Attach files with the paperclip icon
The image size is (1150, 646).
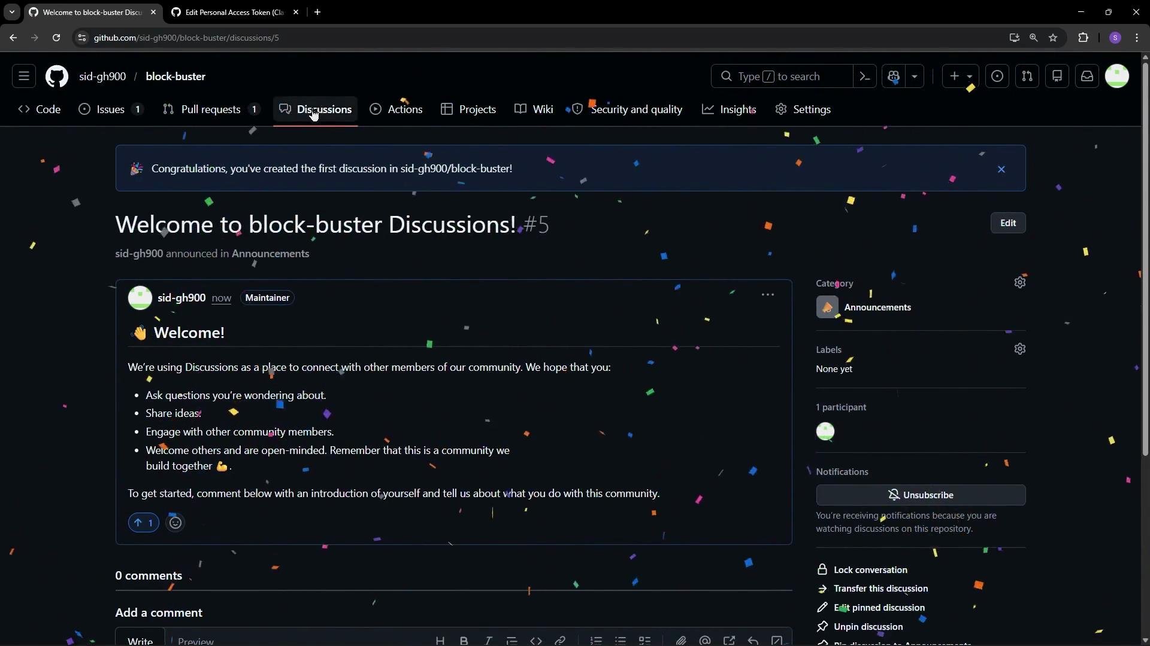pos(681,641)
